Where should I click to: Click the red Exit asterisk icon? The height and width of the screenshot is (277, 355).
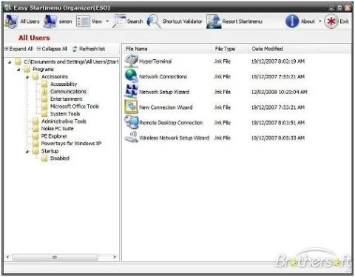331,21
